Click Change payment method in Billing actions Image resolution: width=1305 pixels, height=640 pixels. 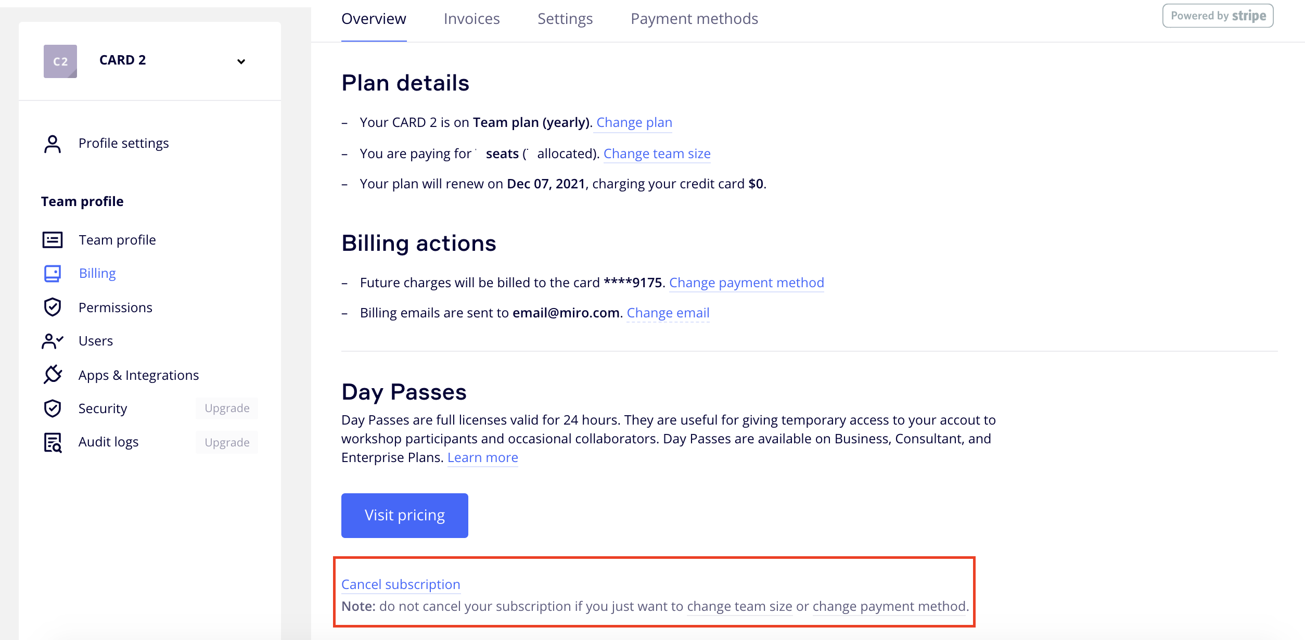[746, 283]
